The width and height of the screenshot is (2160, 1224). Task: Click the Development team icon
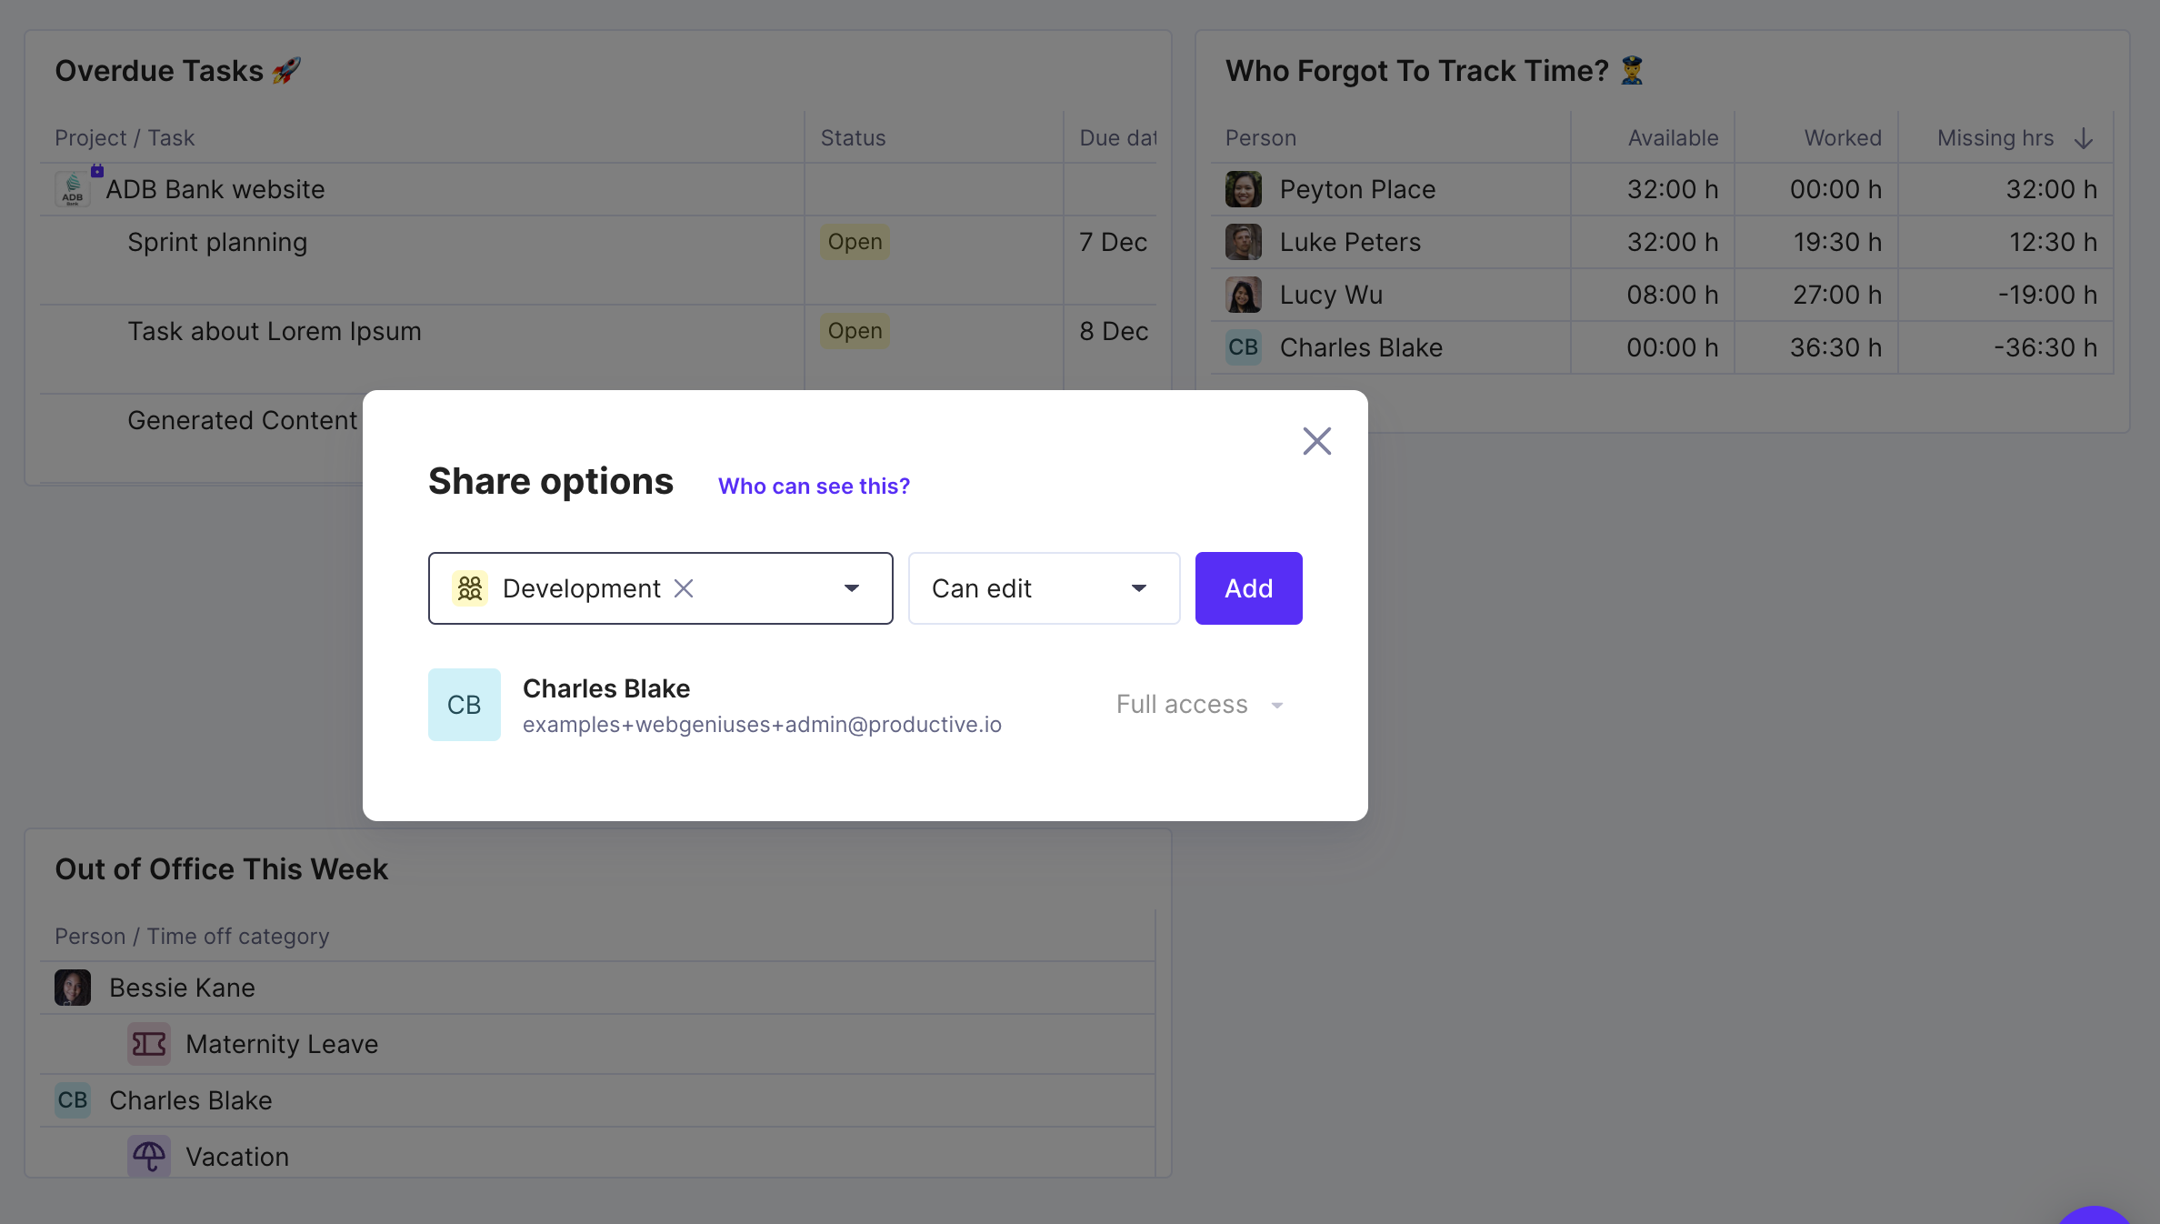coord(470,588)
